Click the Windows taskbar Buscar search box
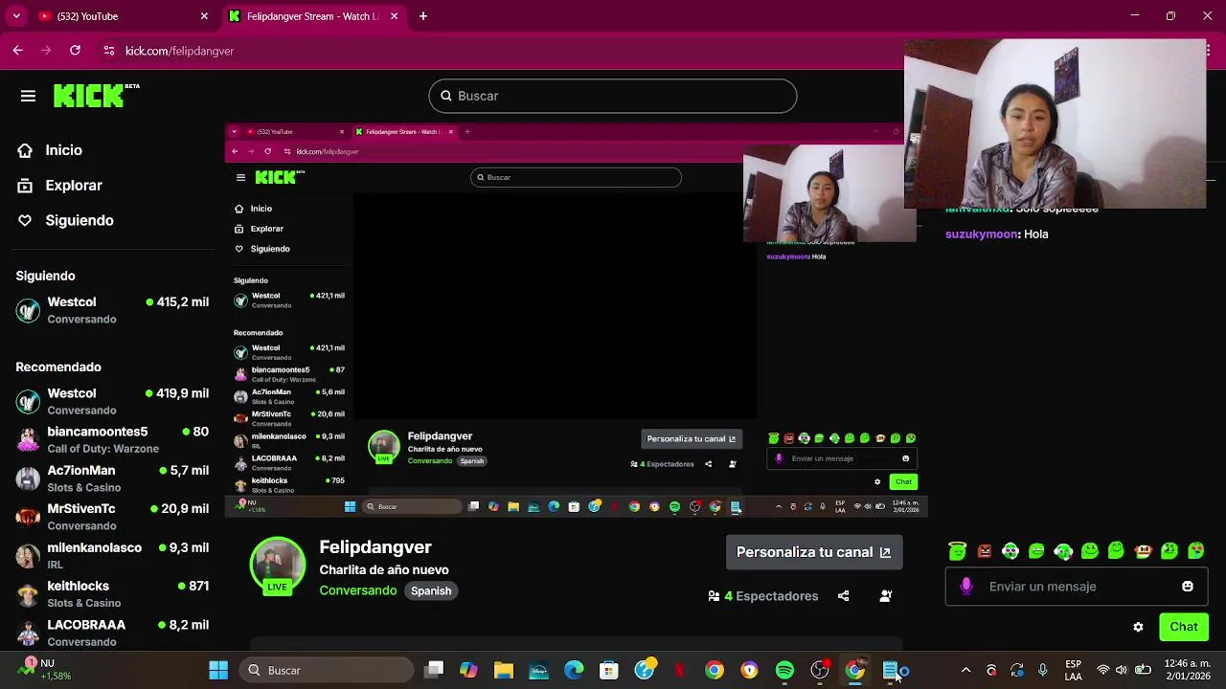Image resolution: width=1226 pixels, height=689 pixels. 326,670
